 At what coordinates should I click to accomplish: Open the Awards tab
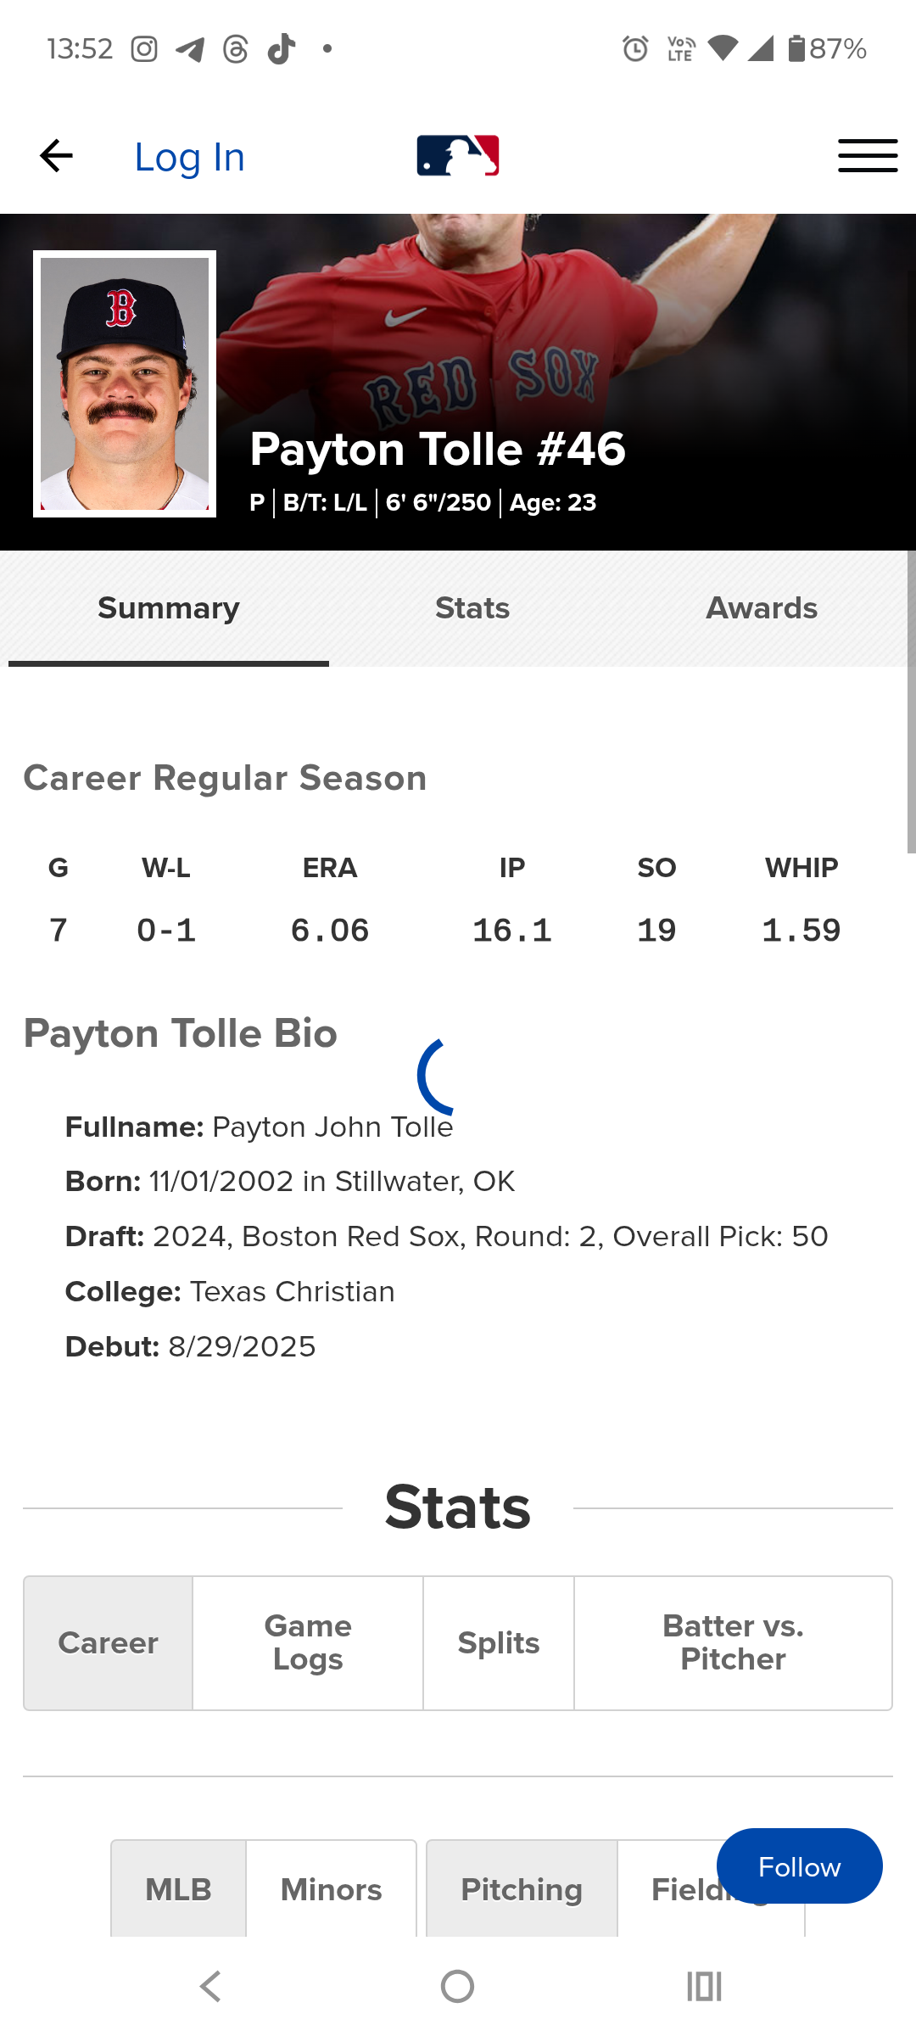click(x=762, y=608)
